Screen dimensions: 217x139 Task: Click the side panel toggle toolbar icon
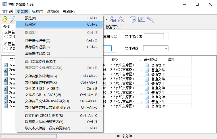pos(142,19)
